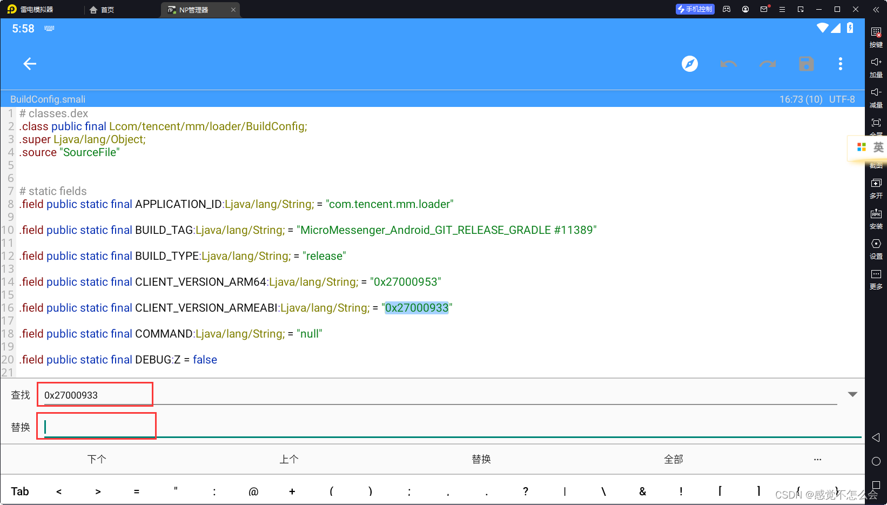Click the undo arrow icon

(729, 64)
